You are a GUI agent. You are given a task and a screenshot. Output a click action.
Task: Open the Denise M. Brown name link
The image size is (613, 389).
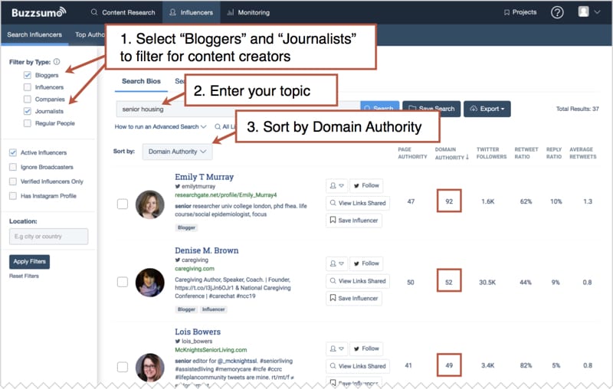(x=206, y=250)
